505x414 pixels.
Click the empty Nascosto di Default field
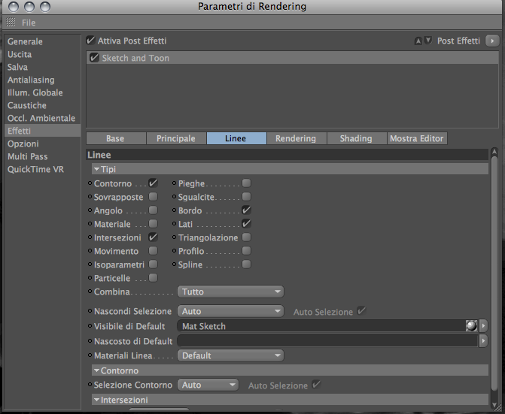tap(327, 340)
